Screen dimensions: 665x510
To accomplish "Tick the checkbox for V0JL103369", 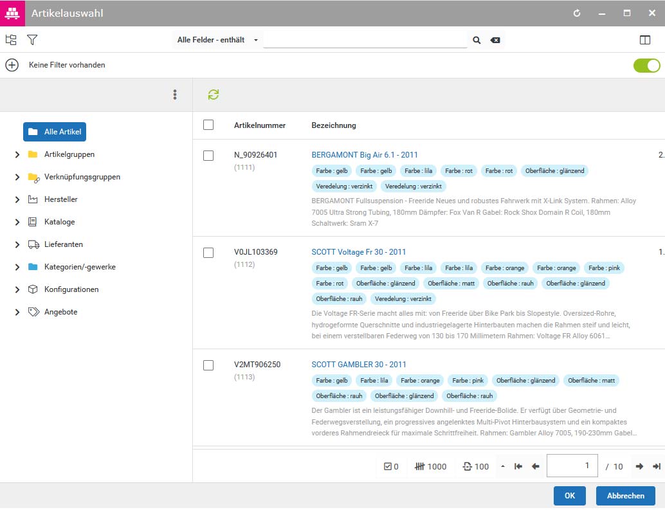I will click(208, 253).
